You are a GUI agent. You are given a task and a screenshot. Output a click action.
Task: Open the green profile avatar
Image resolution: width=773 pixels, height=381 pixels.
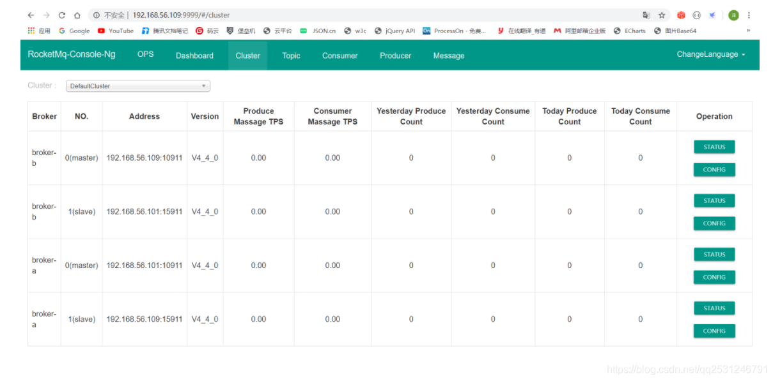(733, 15)
